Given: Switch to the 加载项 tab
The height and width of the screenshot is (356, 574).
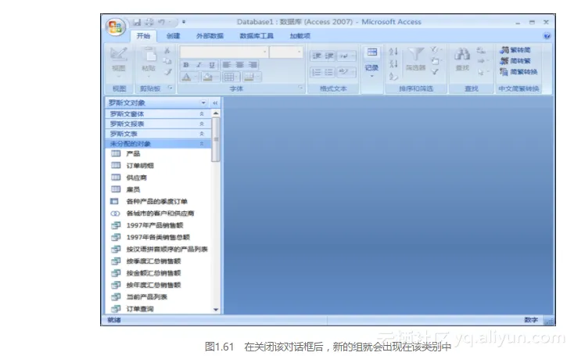Looking at the screenshot, I should [300, 36].
